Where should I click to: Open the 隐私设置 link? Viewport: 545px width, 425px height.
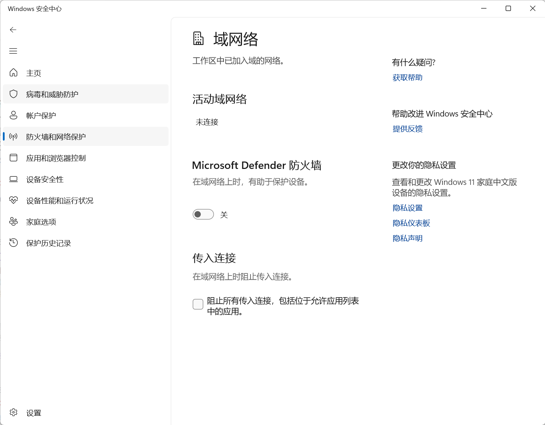407,208
